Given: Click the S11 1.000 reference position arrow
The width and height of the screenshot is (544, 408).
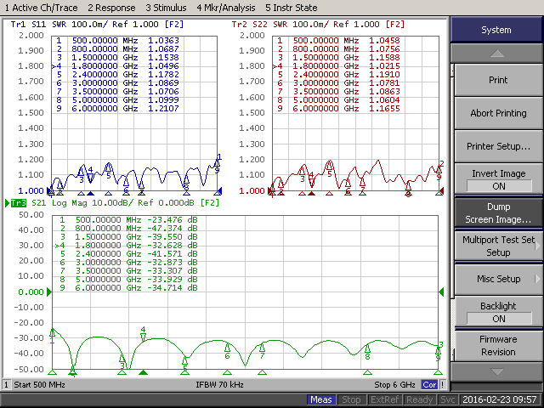Looking at the screenshot, I should [x=48, y=190].
